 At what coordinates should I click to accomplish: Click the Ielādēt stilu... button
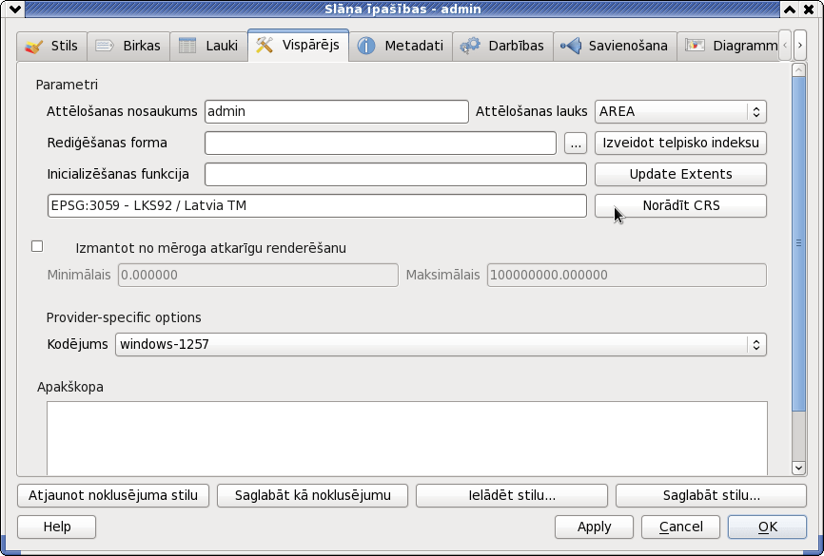(x=512, y=495)
